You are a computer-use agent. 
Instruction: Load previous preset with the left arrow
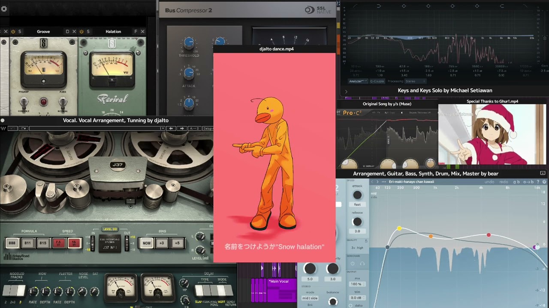pos(171,128)
